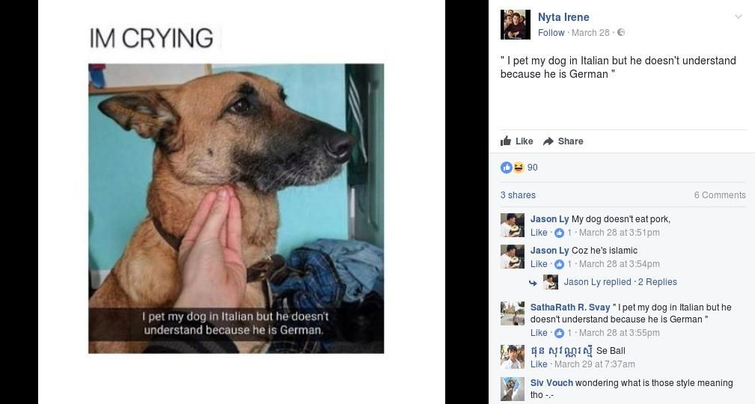Screen dimensions: 755x404
Task: Open the March 28 post timestamp
Action: point(590,32)
